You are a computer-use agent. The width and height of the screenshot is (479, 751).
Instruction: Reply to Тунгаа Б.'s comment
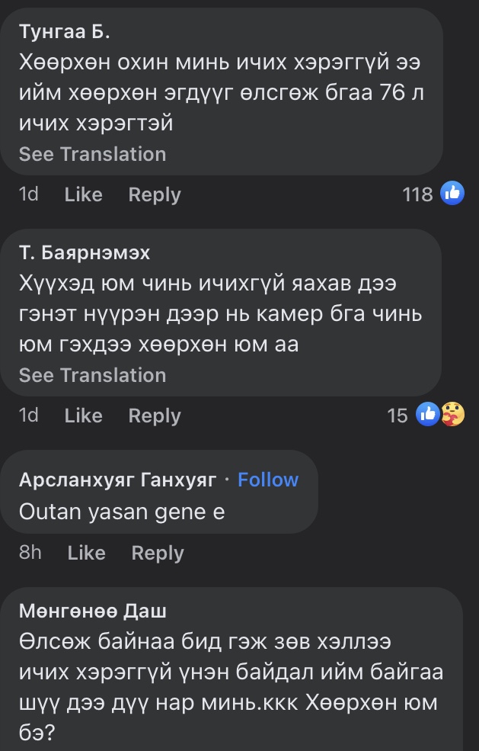[155, 194]
